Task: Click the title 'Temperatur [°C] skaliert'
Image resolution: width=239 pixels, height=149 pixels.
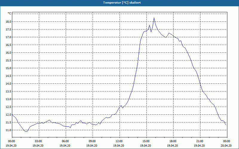Action: pos(122,3)
